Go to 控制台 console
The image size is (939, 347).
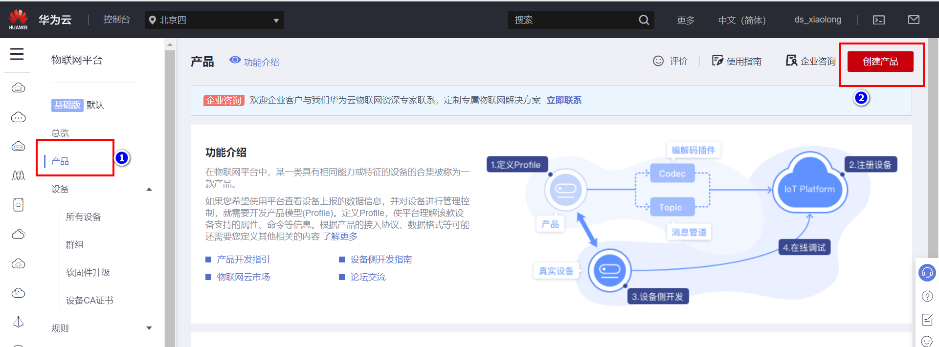click(x=116, y=19)
